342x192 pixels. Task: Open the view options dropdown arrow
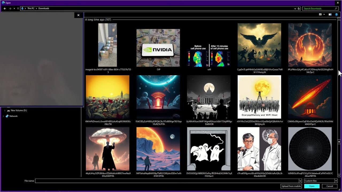point(324,14)
